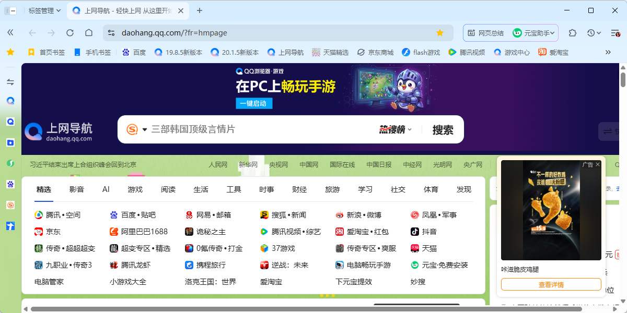Viewport: 627px width, 313px height.
Task: Open the 百度•贴吧 link
Action: (133, 215)
